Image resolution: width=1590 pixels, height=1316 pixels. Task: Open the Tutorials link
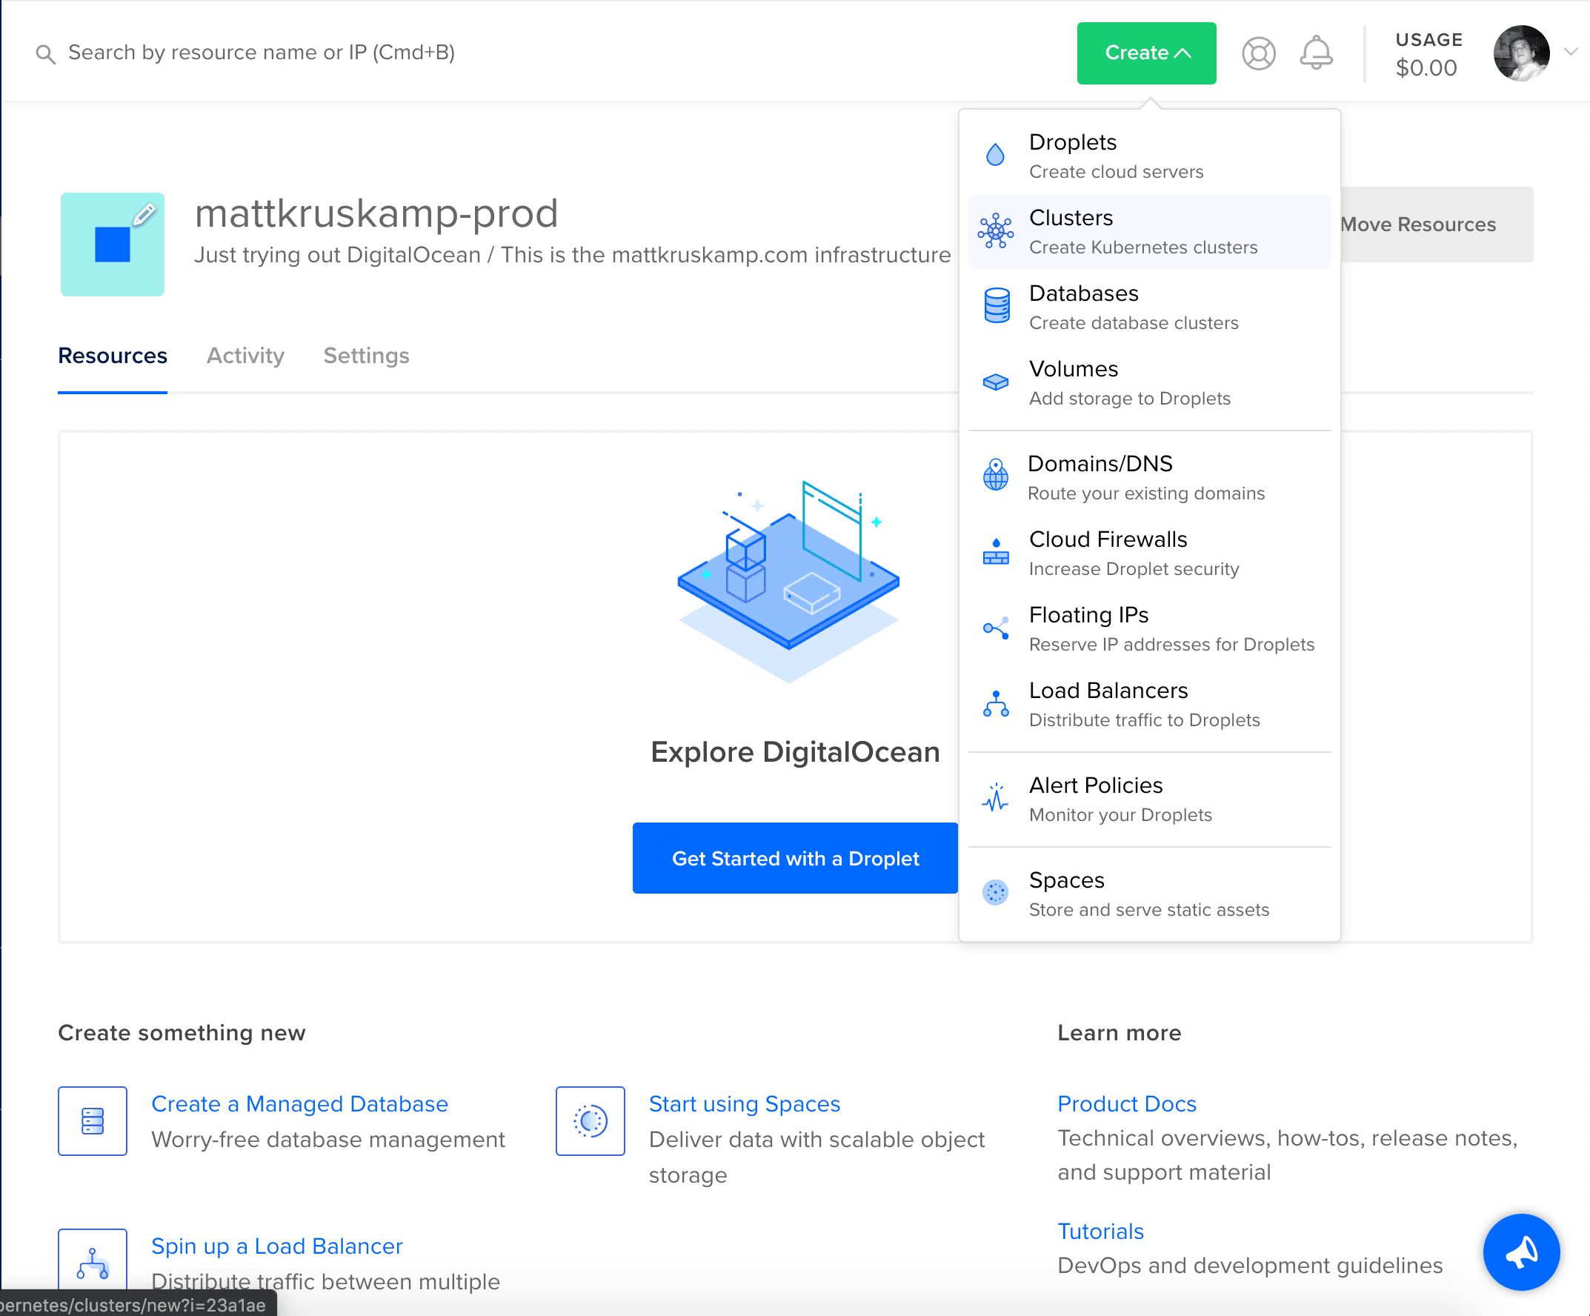pyautogui.click(x=1100, y=1232)
